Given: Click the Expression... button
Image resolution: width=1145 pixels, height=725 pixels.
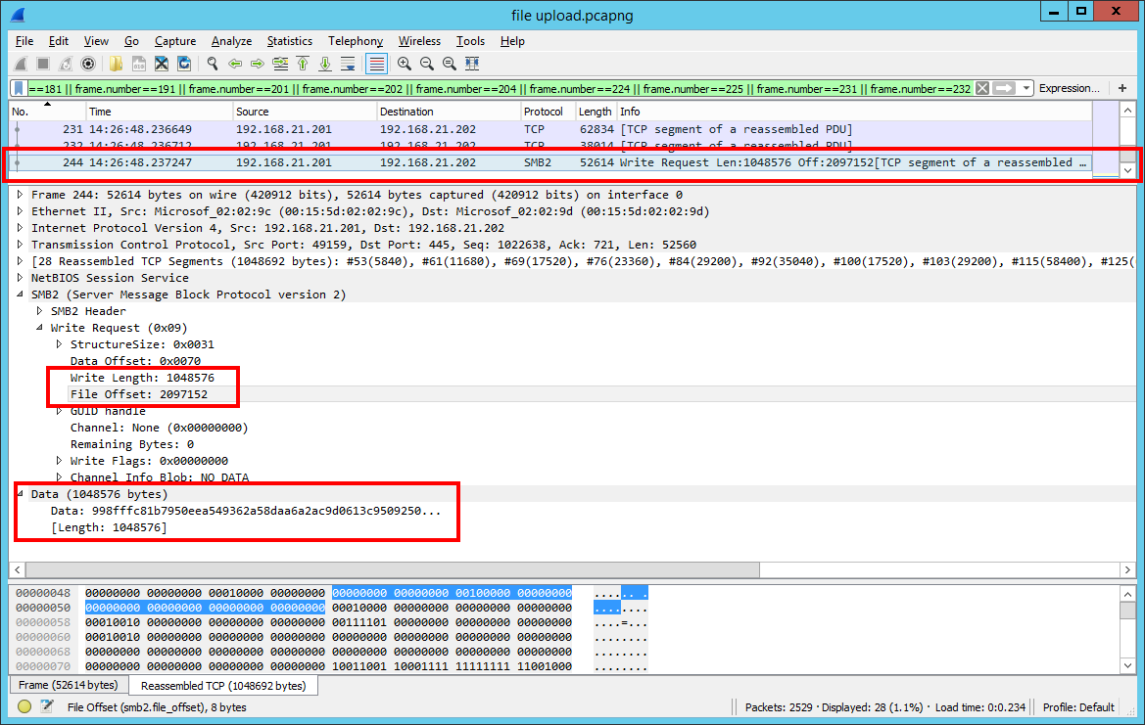Looking at the screenshot, I should click(x=1069, y=88).
